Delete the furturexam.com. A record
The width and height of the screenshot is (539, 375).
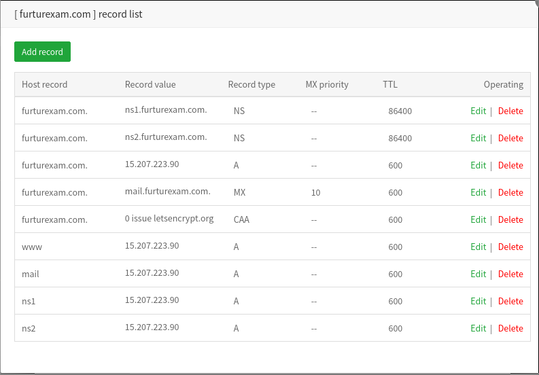coord(510,165)
